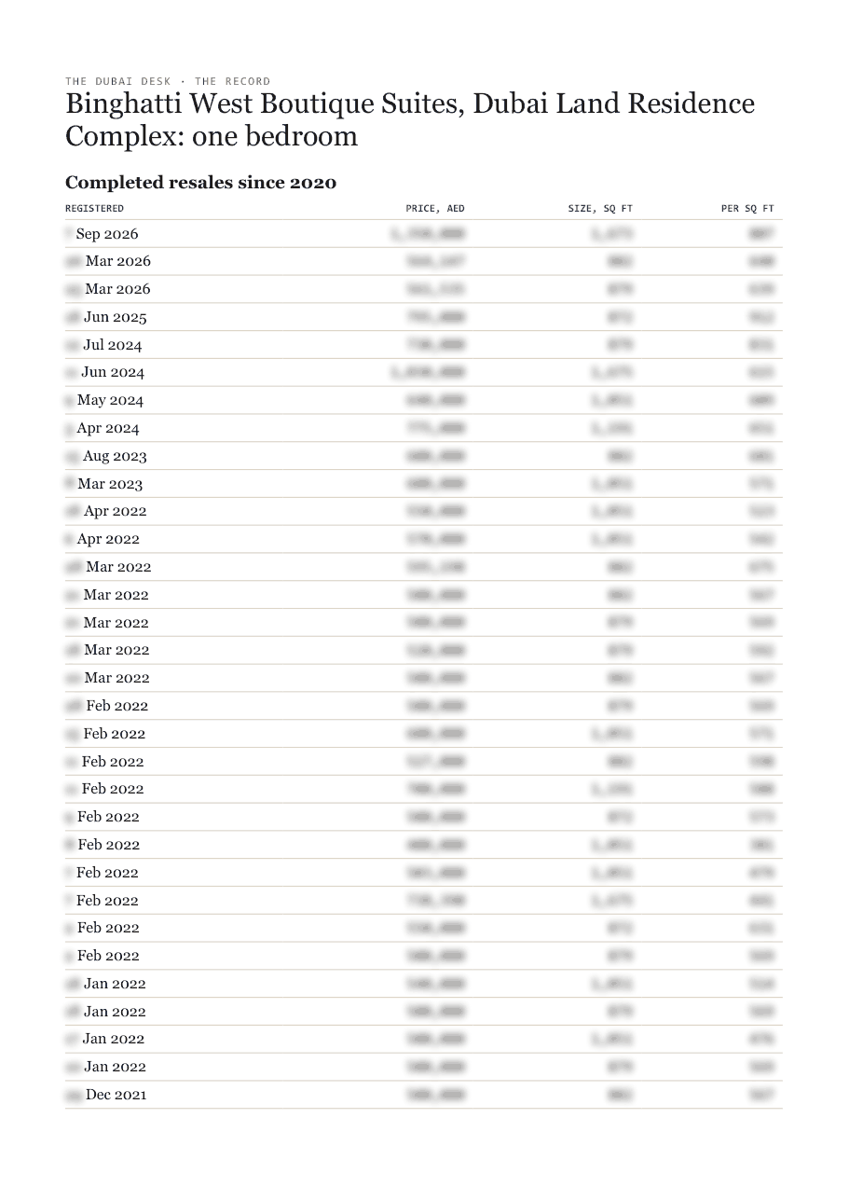The width and height of the screenshot is (849, 1201).
Task: Select the Jun 2024 transaction row
Action: point(424,373)
